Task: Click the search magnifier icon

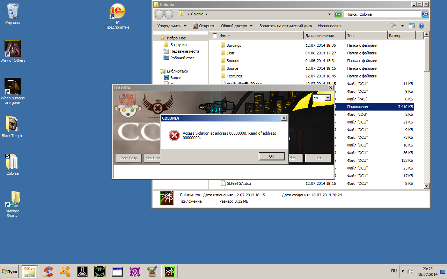Action: [425, 14]
